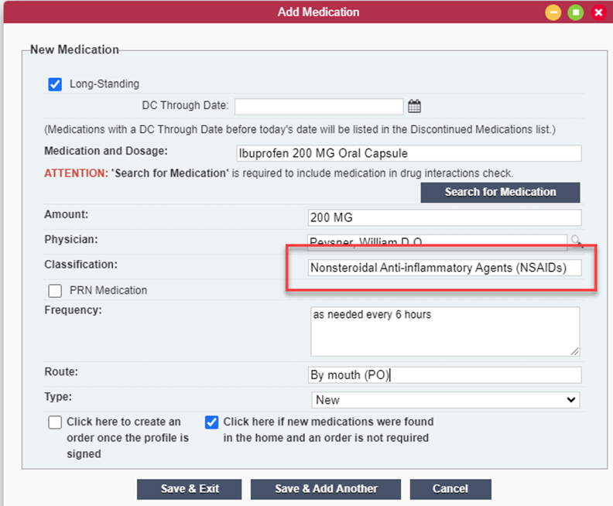Click the DC Through Date input field
Screen dimensions: 613x506
(x=319, y=107)
